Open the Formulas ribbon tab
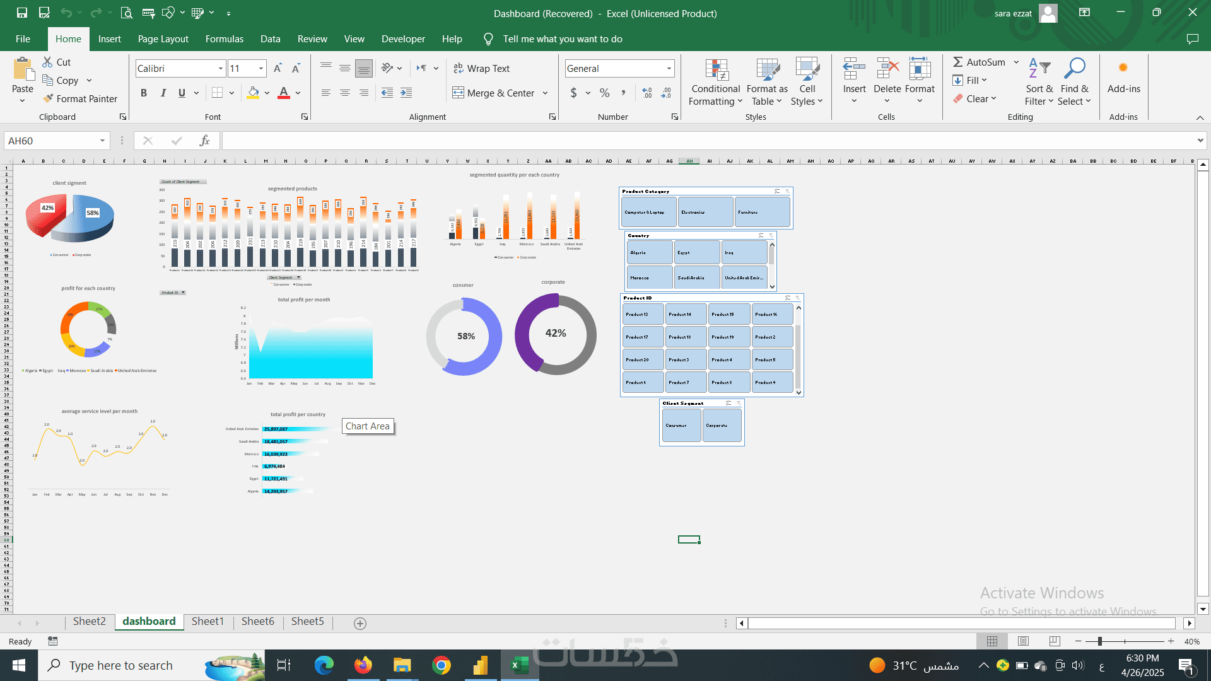This screenshot has width=1211, height=681. click(224, 39)
